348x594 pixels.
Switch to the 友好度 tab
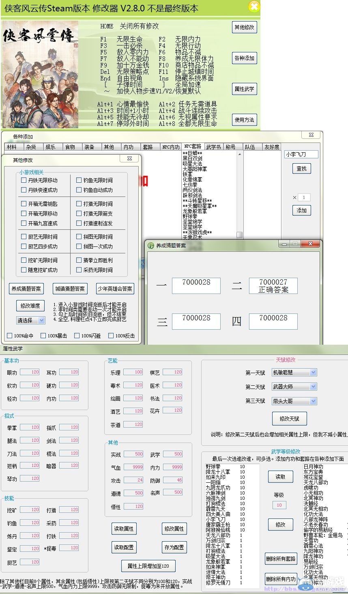click(x=272, y=147)
